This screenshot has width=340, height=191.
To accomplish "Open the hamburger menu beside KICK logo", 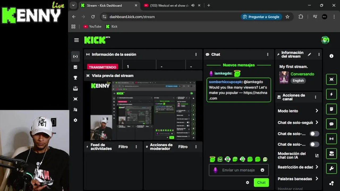I will point(76,40).
